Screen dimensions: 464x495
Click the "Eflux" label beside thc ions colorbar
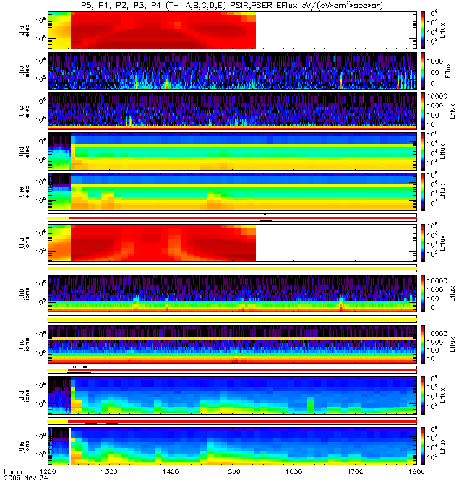tap(453, 345)
